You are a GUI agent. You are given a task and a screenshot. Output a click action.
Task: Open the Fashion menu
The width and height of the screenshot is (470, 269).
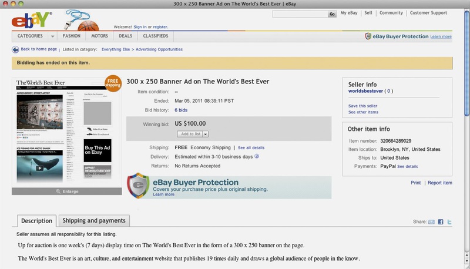(71, 36)
